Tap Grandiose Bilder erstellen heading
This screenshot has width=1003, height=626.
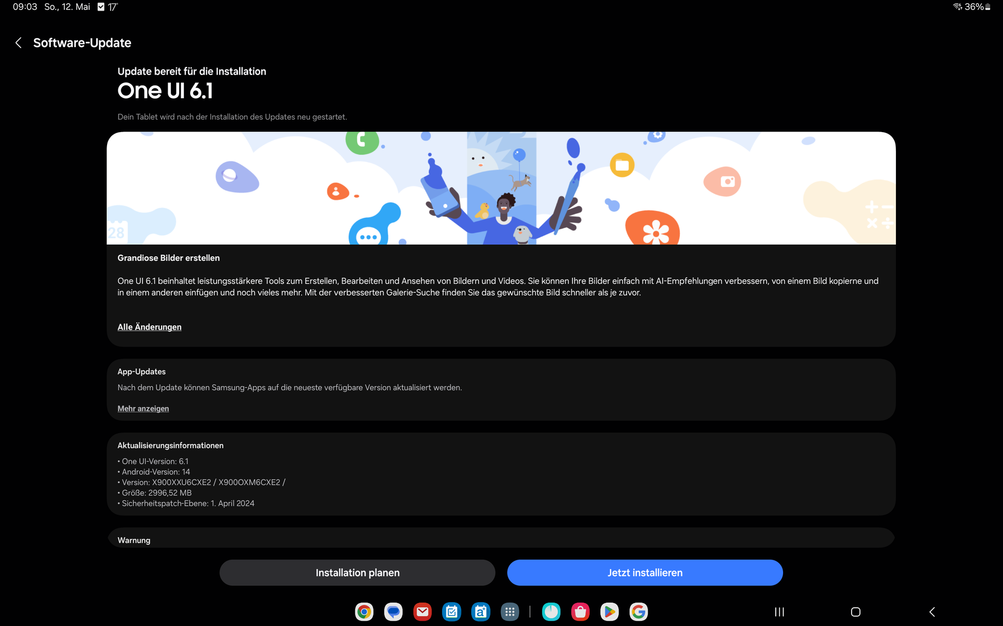(x=168, y=258)
